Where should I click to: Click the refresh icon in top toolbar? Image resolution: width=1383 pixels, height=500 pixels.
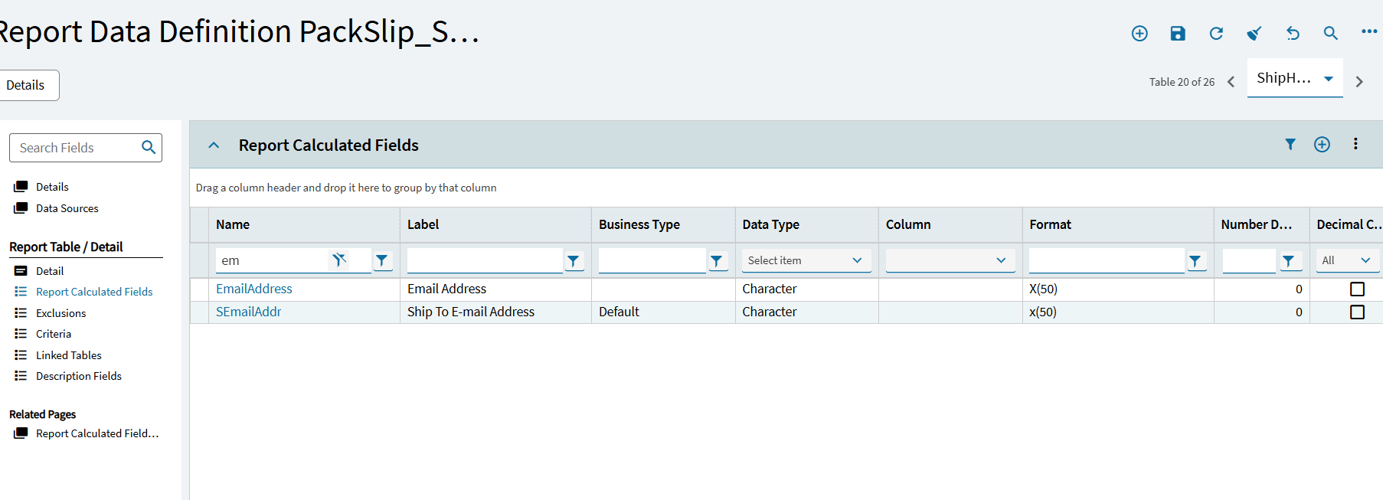pyautogui.click(x=1216, y=33)
